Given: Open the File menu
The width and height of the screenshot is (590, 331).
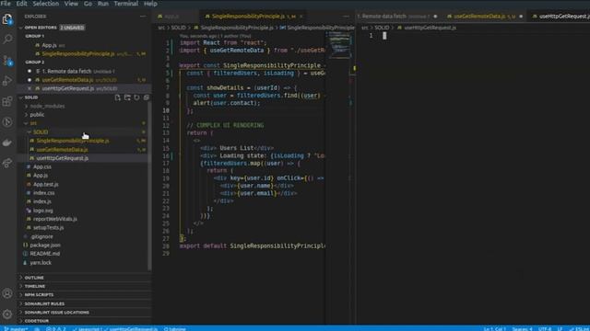Looking at the screenshot, I should click(6, 4).
